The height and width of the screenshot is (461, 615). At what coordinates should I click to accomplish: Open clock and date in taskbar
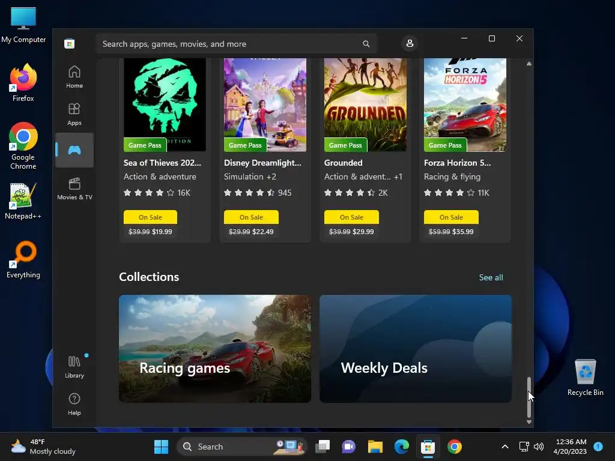(x=570, y=447)
